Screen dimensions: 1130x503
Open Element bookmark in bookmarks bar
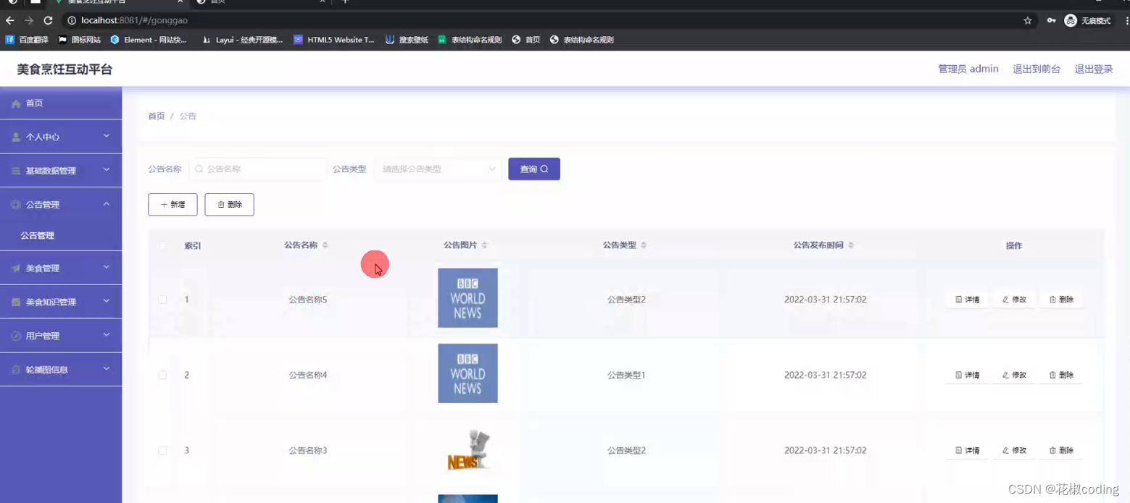[149, 40]
